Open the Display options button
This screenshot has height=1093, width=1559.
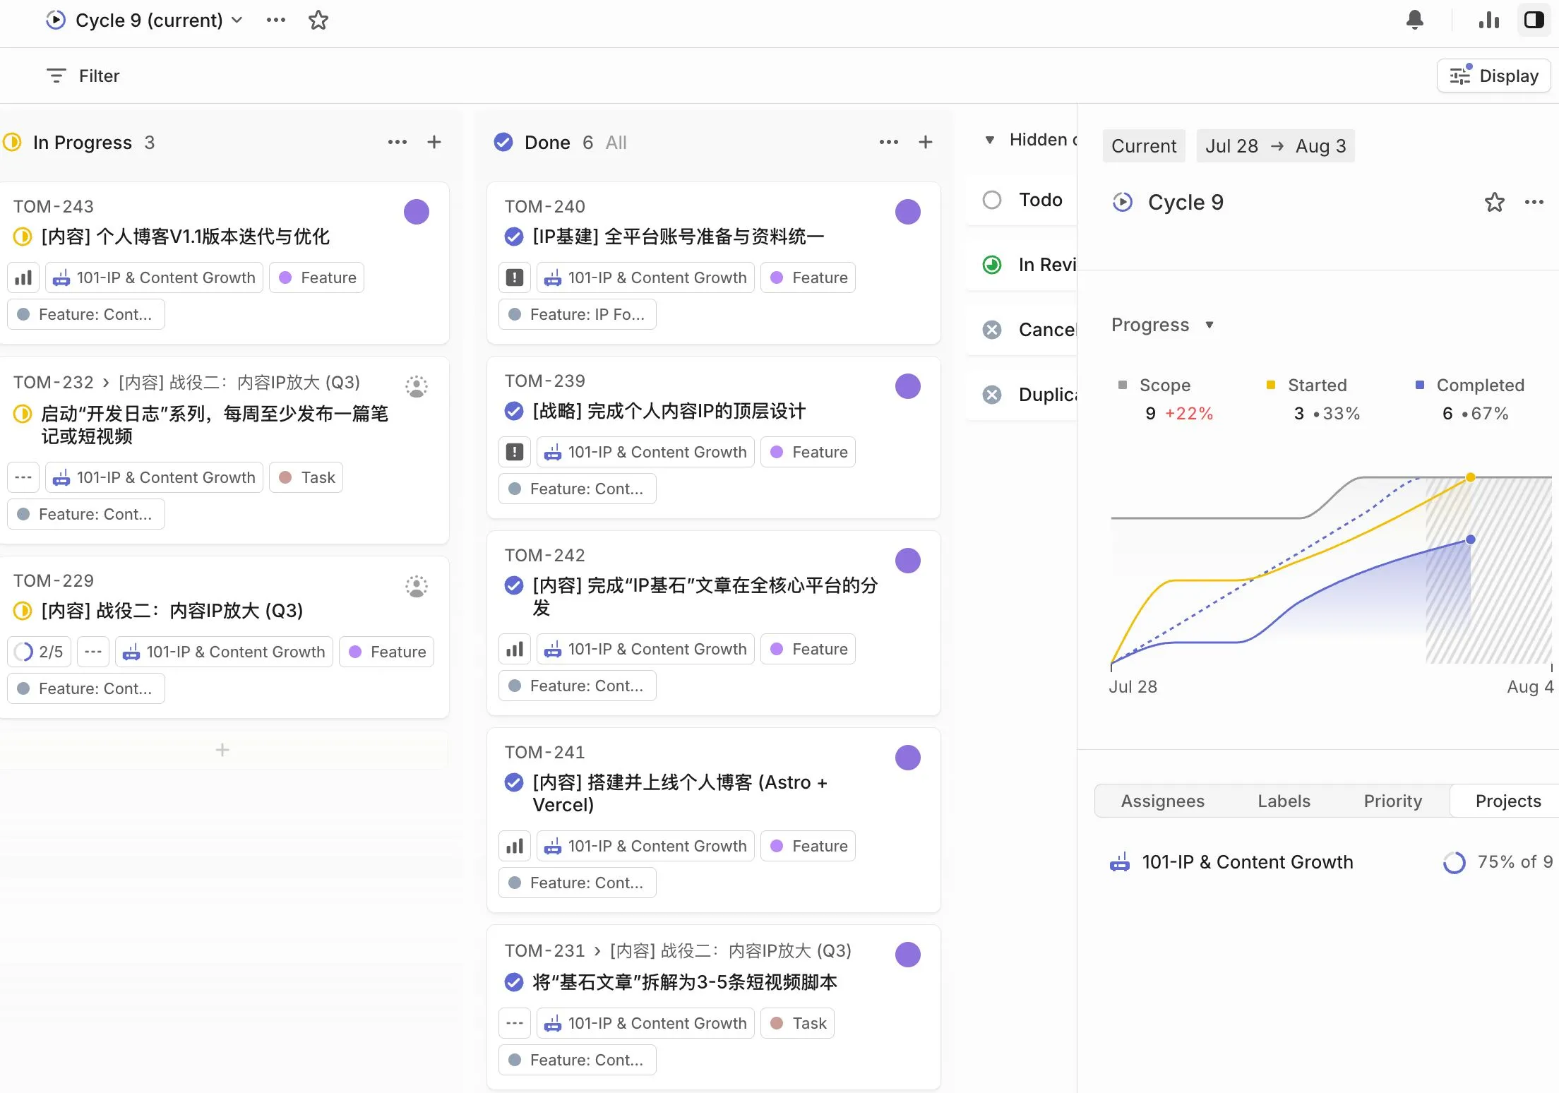1493,76
